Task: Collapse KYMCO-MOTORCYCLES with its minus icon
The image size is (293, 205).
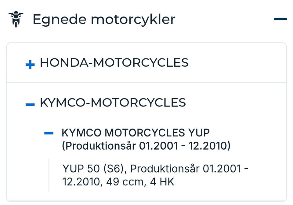Action: point(30,105)
